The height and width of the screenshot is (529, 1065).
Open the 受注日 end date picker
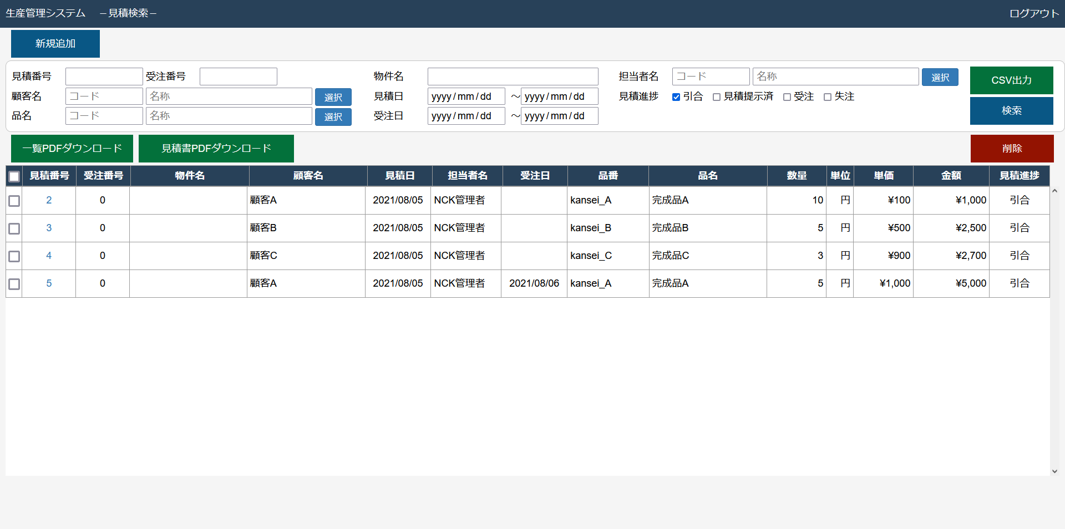tap(559, 116)
